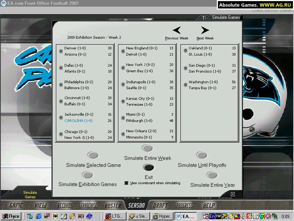Open the Windows Start (Пуск) button
294x221 pixels.
11,216
